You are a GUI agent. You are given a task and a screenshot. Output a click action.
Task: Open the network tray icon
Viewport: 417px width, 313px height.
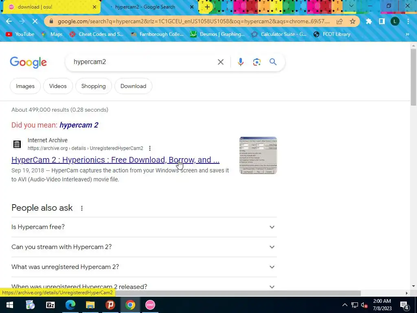click(355, 305)
